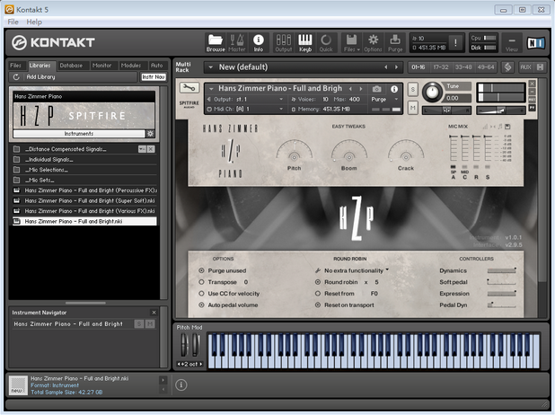Load Full and Bright (Super Soft).nki
This screenshot has width=555, height=415.
point(85,201)
